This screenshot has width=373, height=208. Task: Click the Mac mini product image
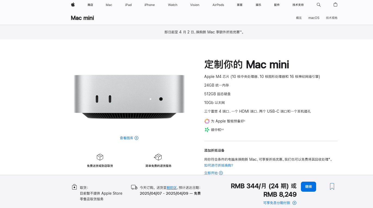[129, 97]
